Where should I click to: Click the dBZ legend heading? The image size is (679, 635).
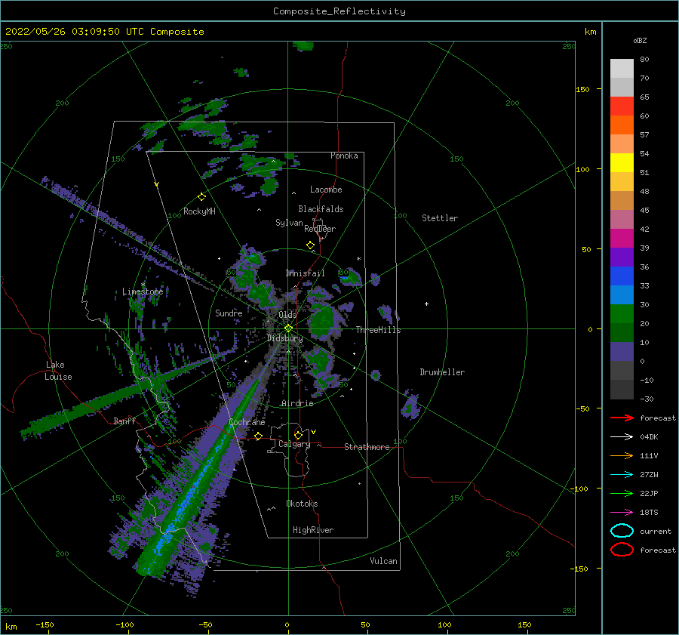[640, 40]
